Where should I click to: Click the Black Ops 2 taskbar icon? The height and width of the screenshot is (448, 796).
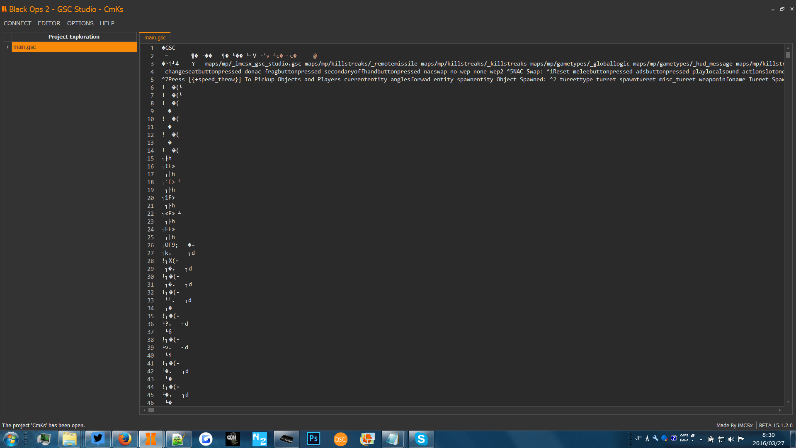[x=151, y=439]
